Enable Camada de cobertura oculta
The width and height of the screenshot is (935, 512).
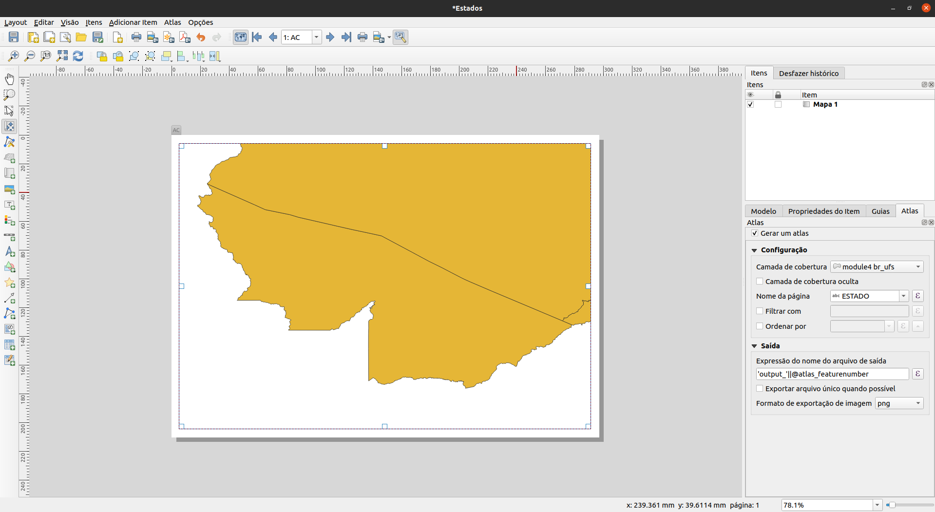(760, 281)
